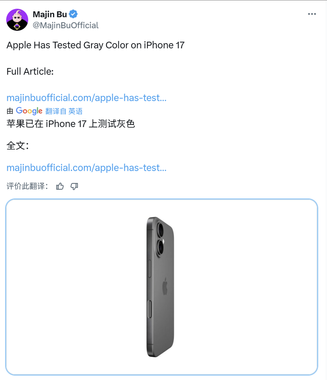The height and width of the screenshot is (380, 327).
Task: Click the 评价此翻译 label
Action: (27, 186)
